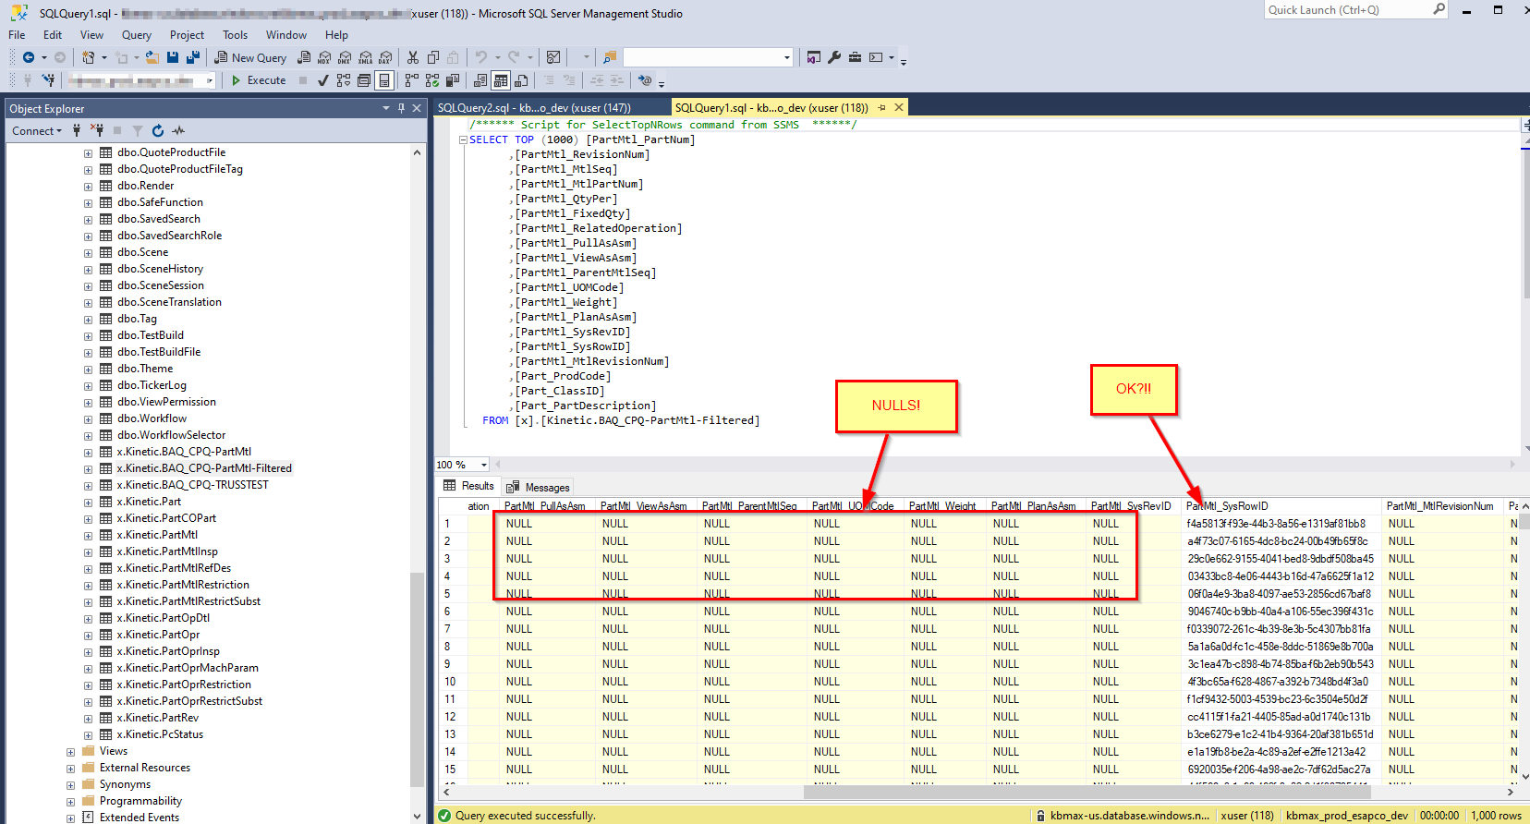The height and width of the screenshot is (824, 1530).
Task: Click the Disconnect icon in Object Explorer
Action: (x=97, y=131)
